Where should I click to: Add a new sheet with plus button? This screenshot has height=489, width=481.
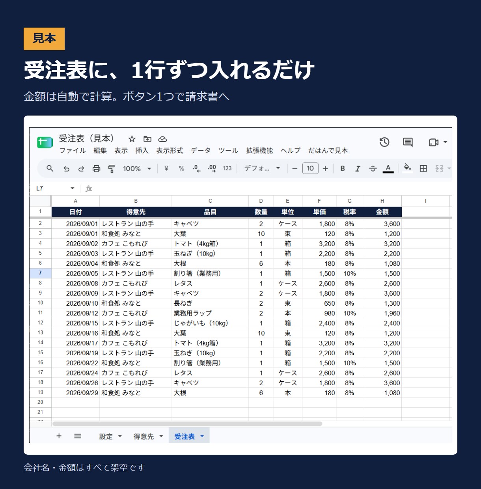coord(59,436)
